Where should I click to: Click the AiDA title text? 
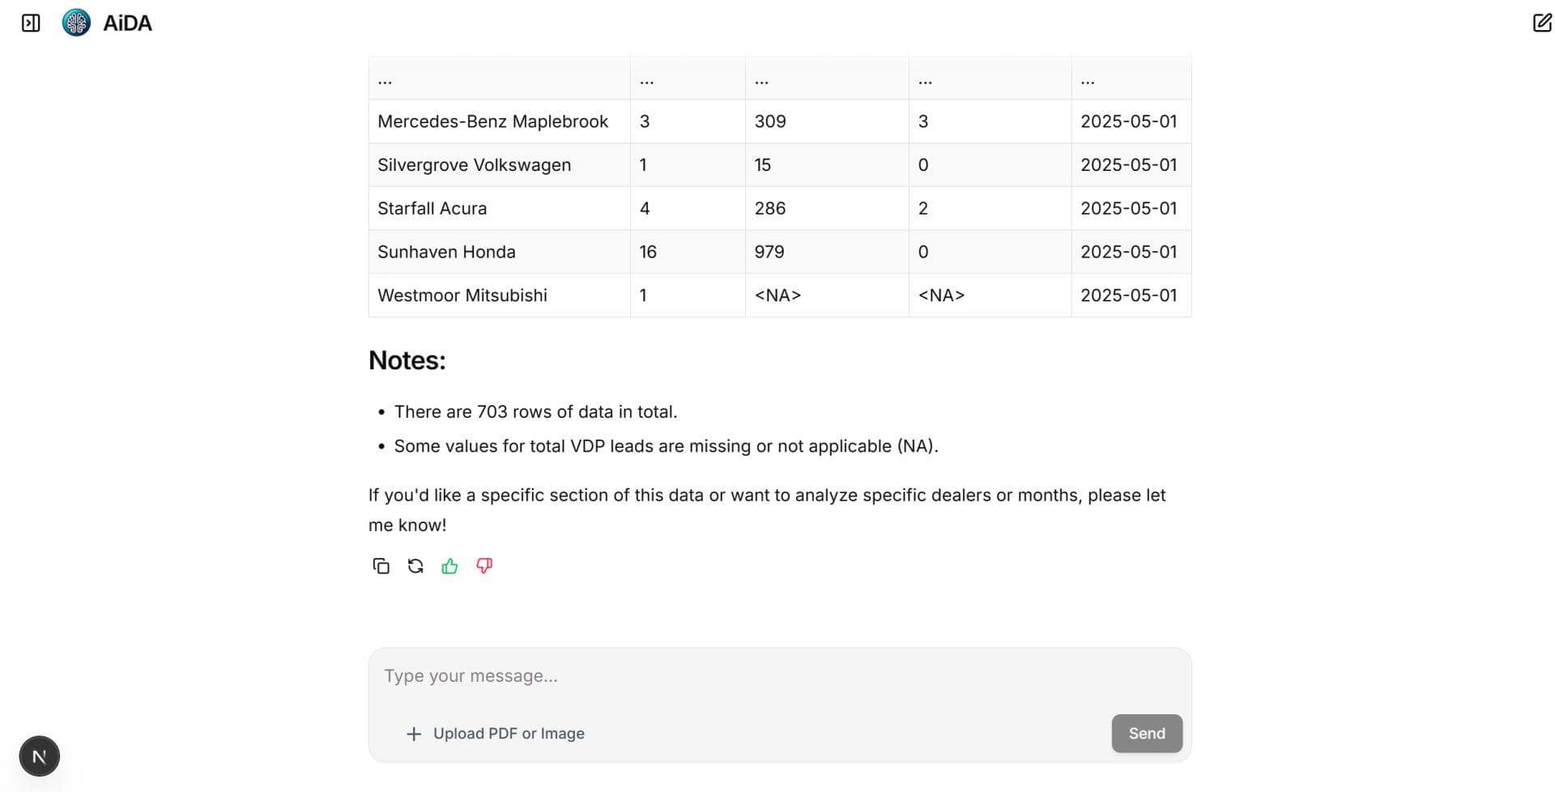point(127,23)
